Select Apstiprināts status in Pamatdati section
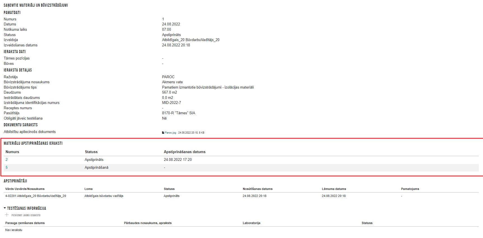Image resolution: width=483 pixels, height=238 pixels. point(171,35)
